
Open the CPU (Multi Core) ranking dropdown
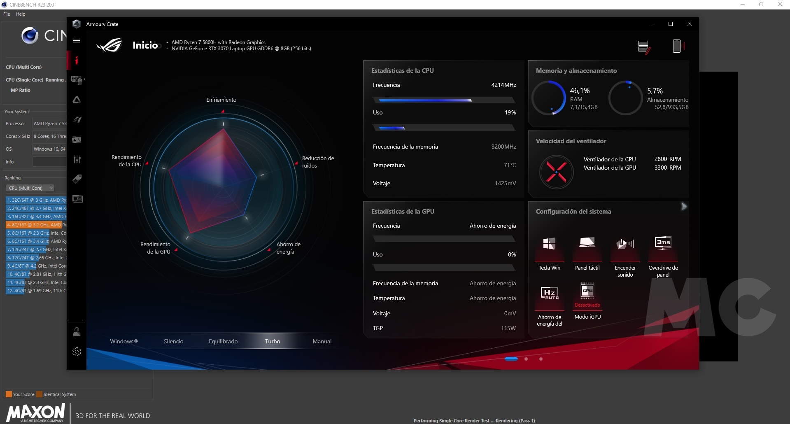pos(30,188)
